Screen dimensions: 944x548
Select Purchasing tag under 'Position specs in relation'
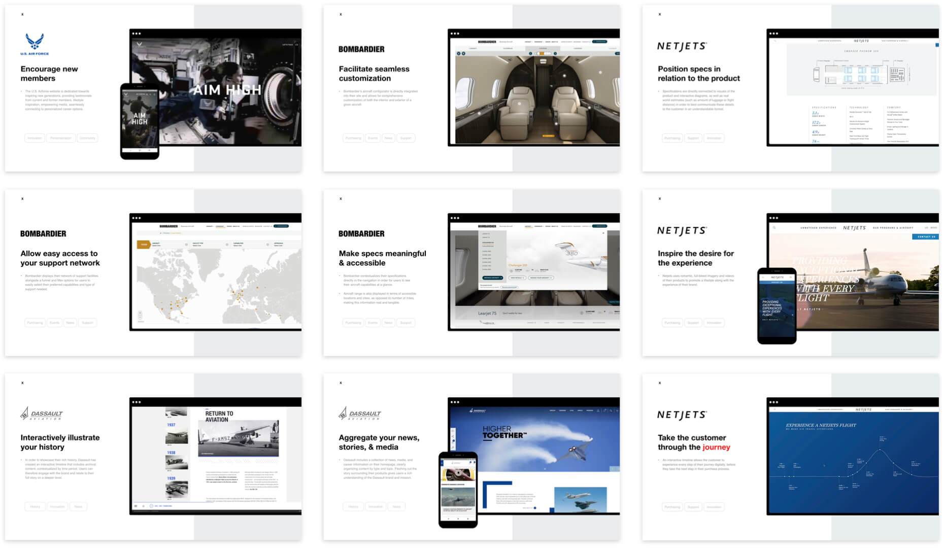pyautogui.click(x=672, y=138)
